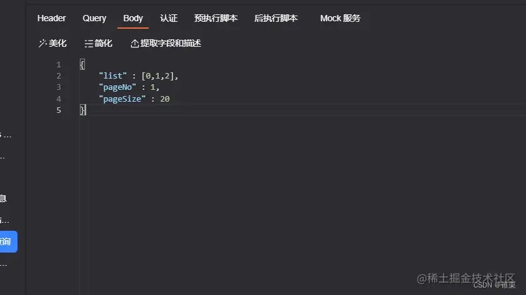Click the [0,1,2] array value
This screenshot has height=295, width=526.
tap(157, 76)
